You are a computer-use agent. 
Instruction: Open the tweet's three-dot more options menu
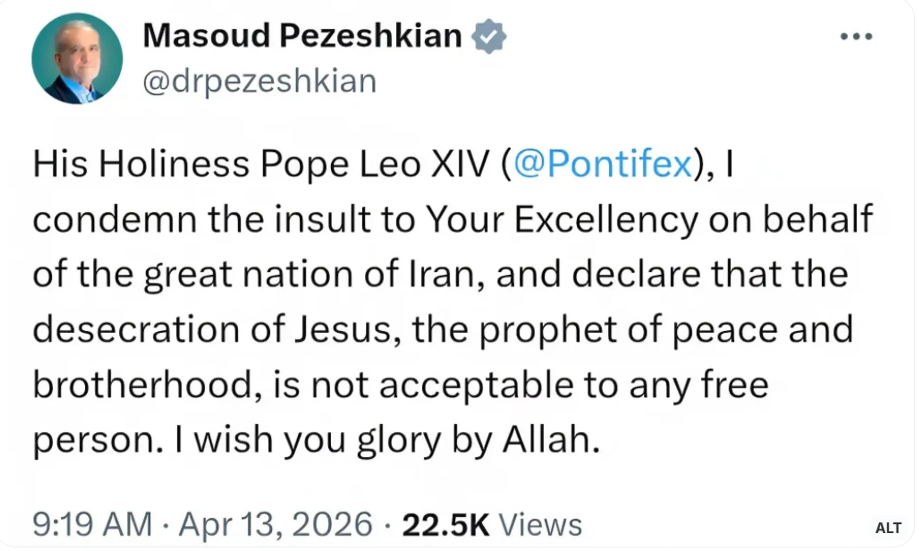point(856,36)
